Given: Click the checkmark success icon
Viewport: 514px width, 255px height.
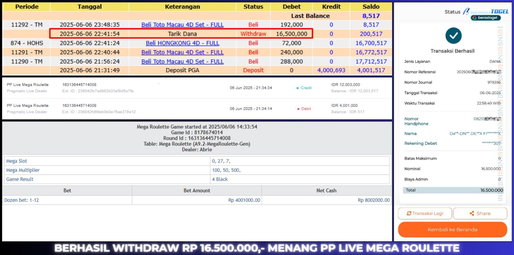Looking at the screenshot, I should click(x=453, y=36).
